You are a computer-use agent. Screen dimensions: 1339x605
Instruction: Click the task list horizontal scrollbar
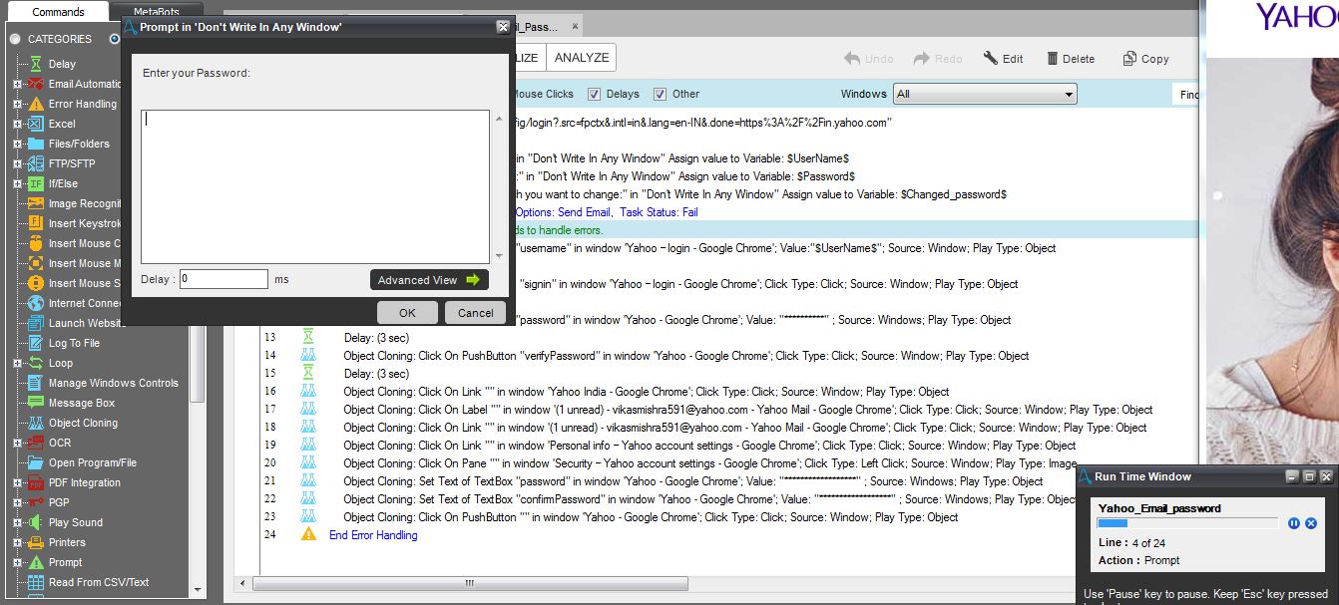click(x=469, y=583)
